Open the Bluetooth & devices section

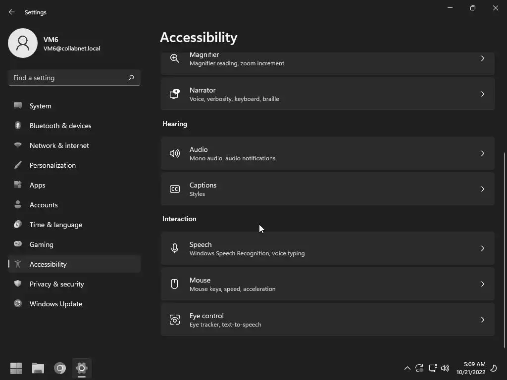tap(60, 126)
